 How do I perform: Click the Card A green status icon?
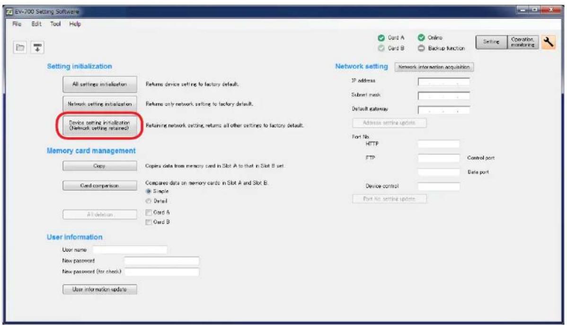pos(381,37)
